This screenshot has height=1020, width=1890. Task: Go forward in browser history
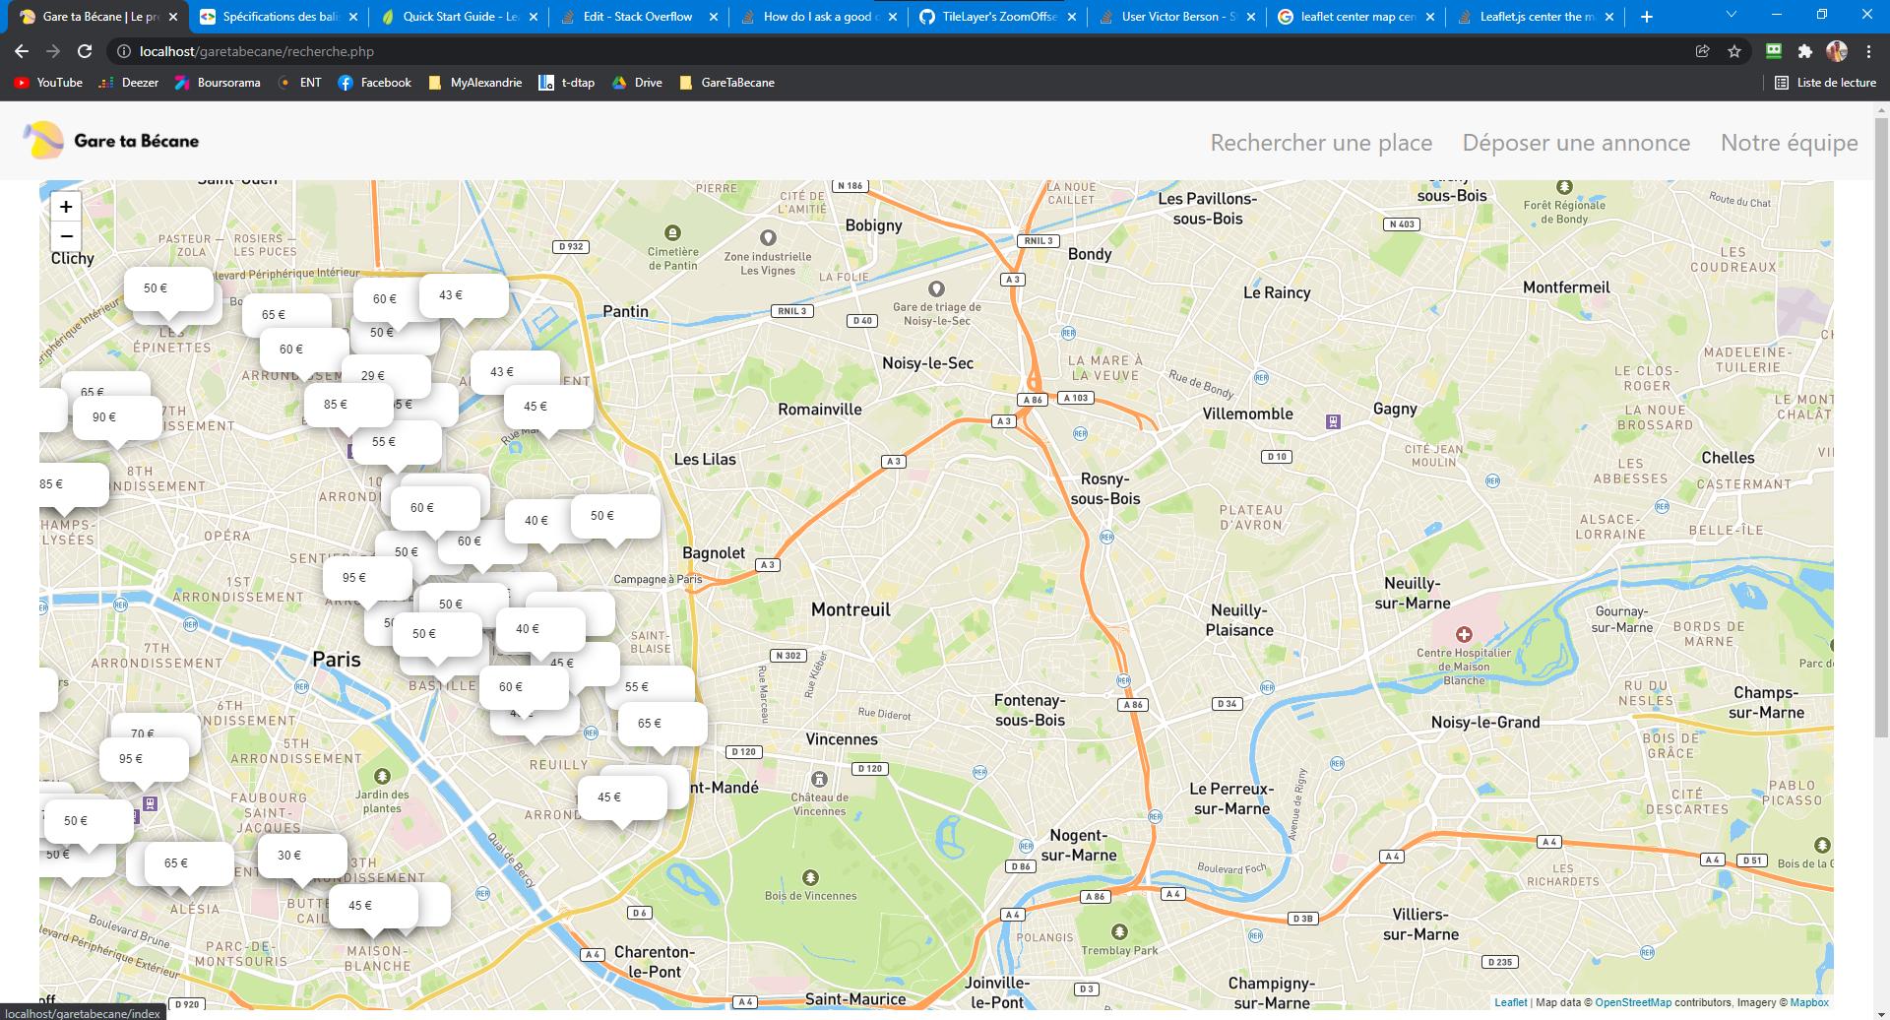53,51
